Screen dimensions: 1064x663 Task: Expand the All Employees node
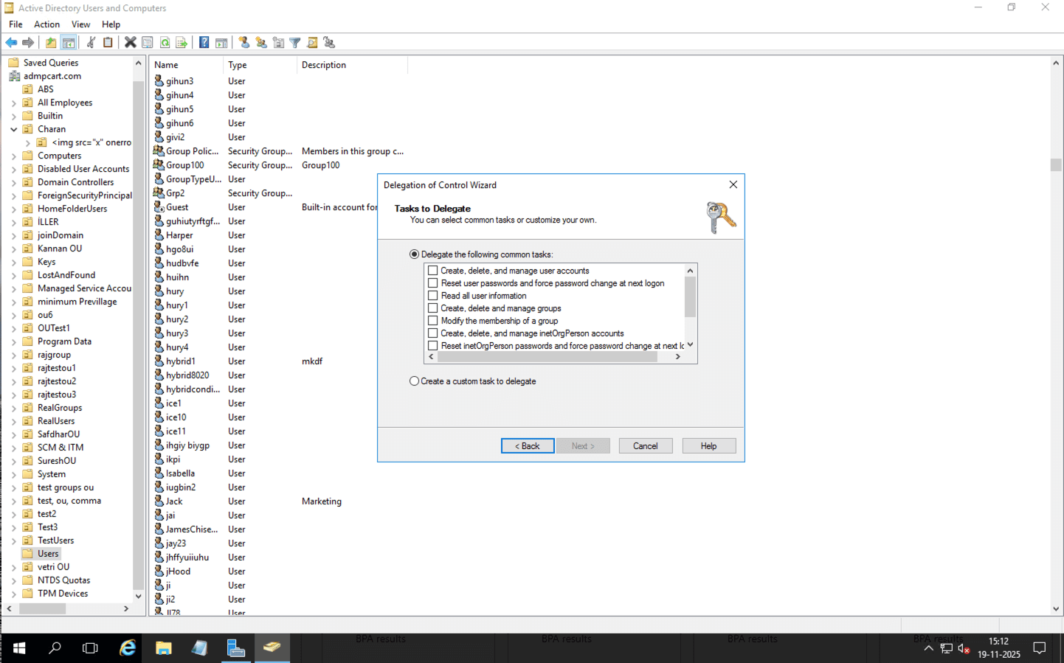[14, 103]
